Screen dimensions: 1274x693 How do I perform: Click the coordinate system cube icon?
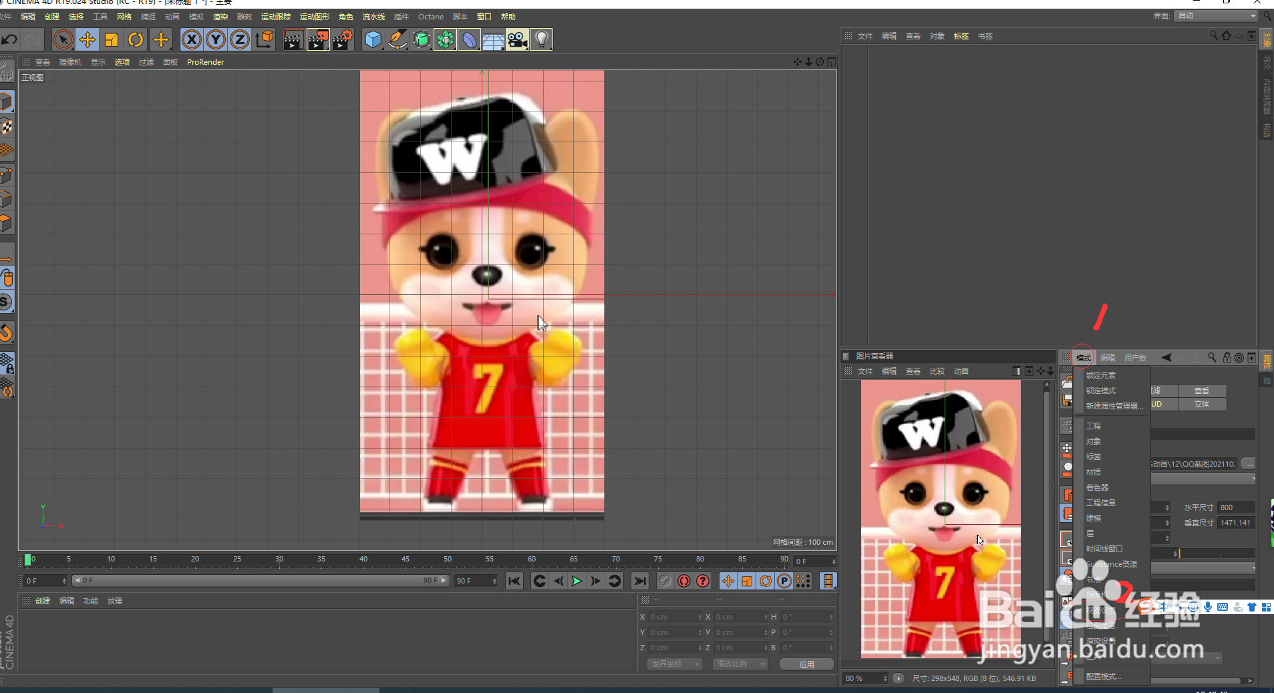coord(265,40)
